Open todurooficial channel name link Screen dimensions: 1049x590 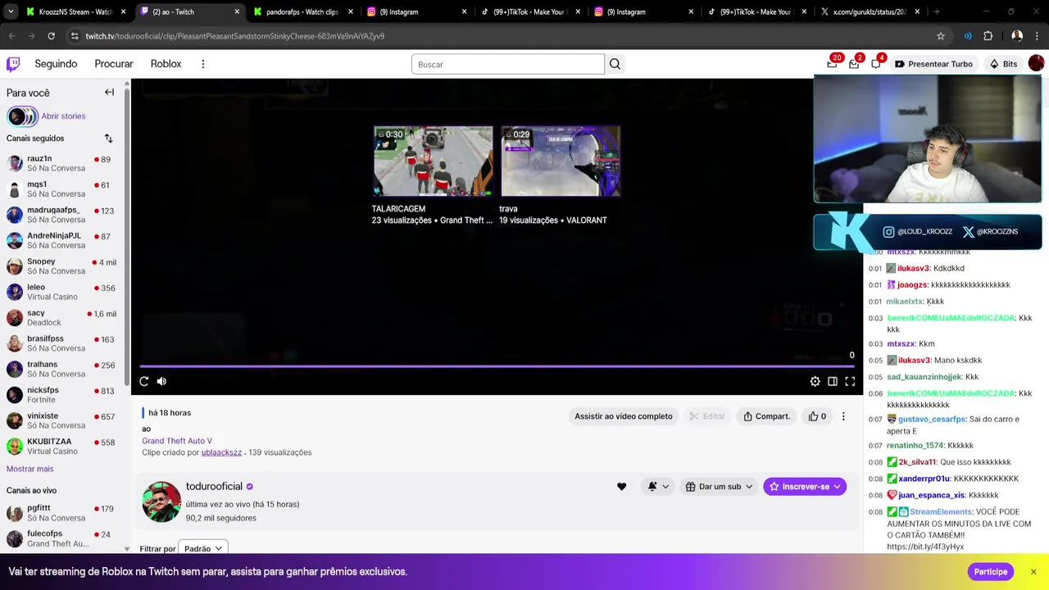pyautogui.click(x=214, y=487)
